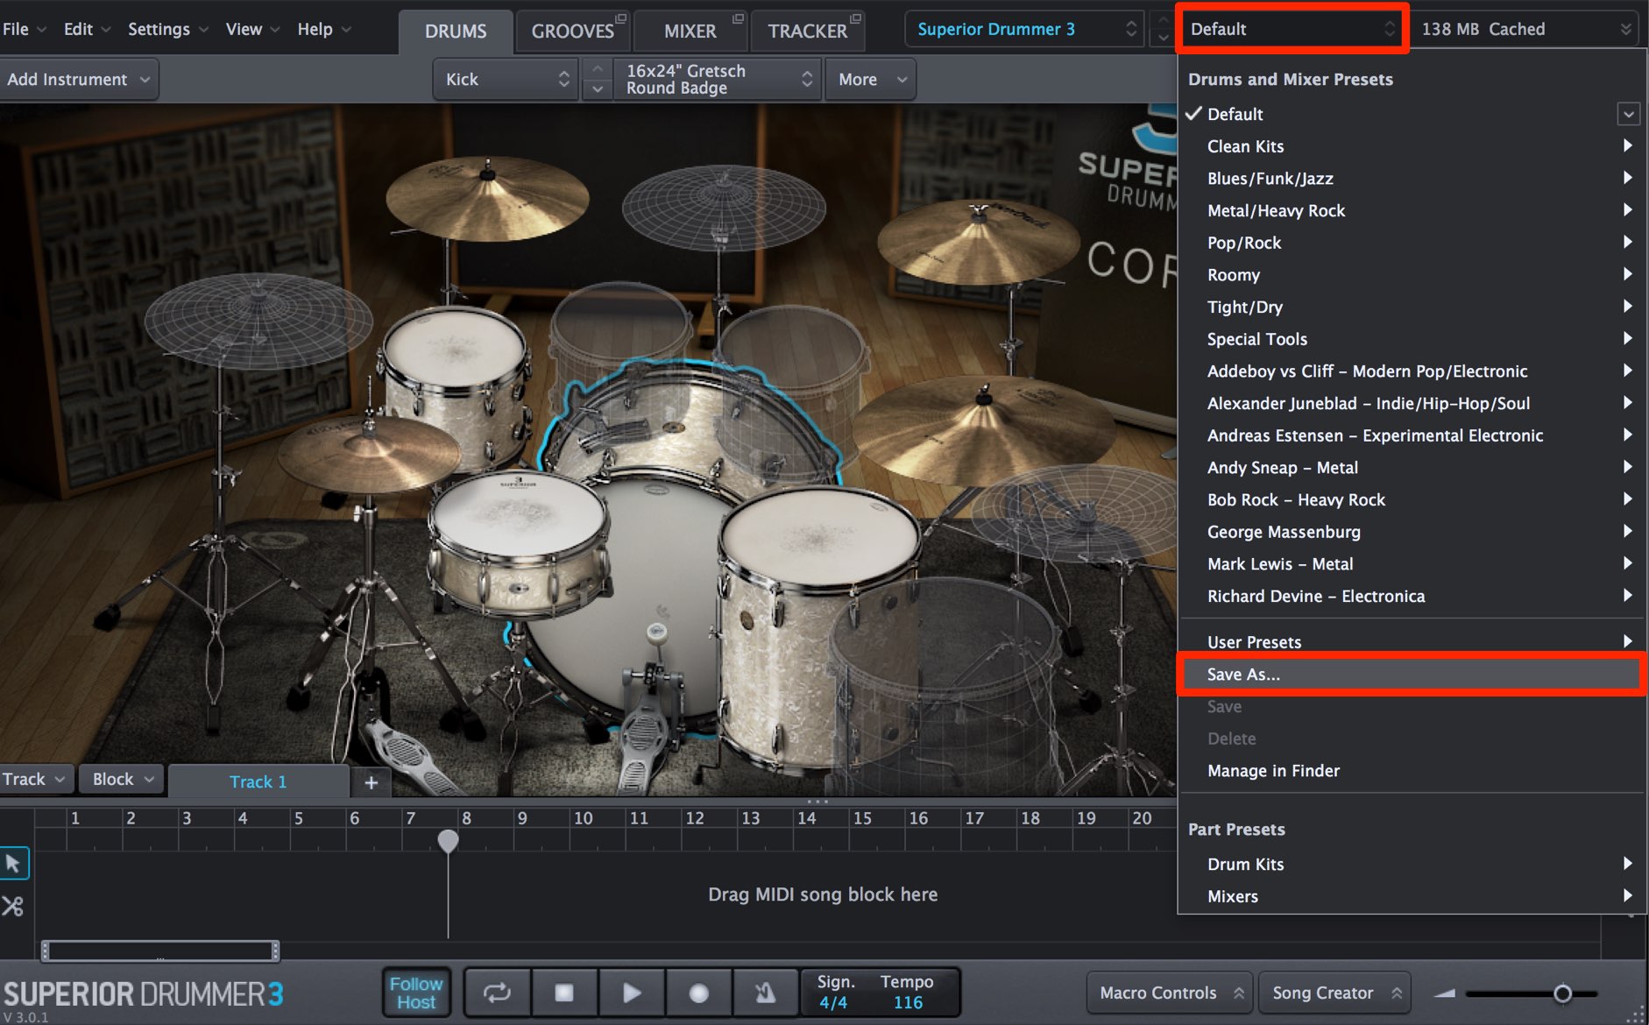The image size is (1649, 1025).
Task: Open the Superior Drummer 3 library selector
Action: coord(1025,30)
